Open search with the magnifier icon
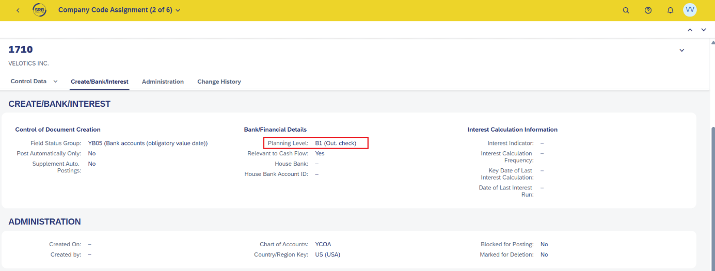This screenshot has height=271, width=715. [626, 10]
